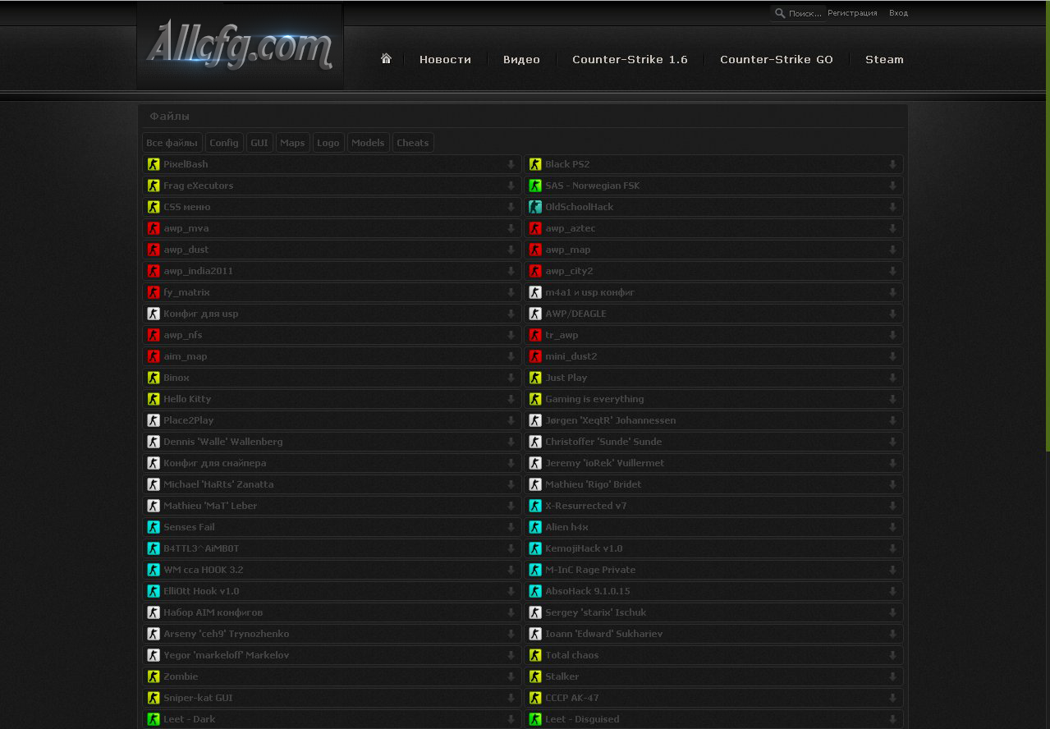
Task: Select the GUI filter tab
Action: click(259, 143)
